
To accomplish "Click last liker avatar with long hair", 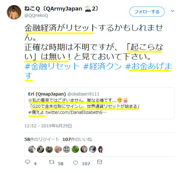I will 100,149.
